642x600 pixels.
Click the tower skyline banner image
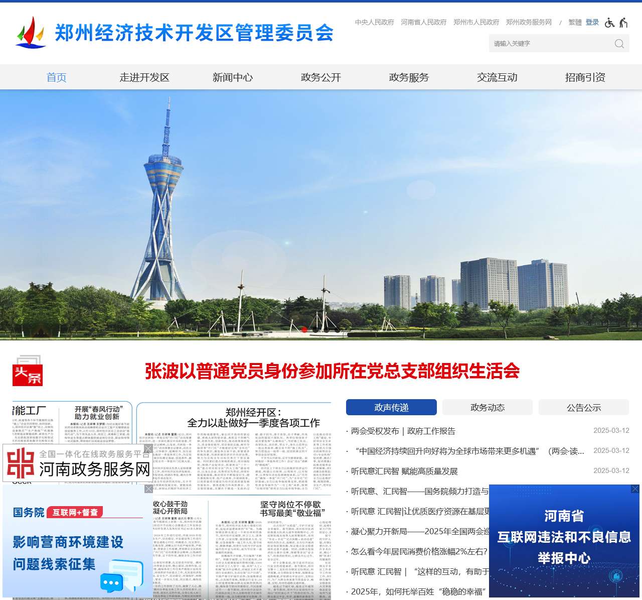point(321,215)
